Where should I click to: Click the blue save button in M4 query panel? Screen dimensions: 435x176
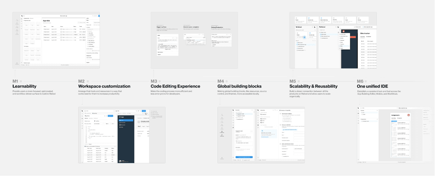coord(244,157)
